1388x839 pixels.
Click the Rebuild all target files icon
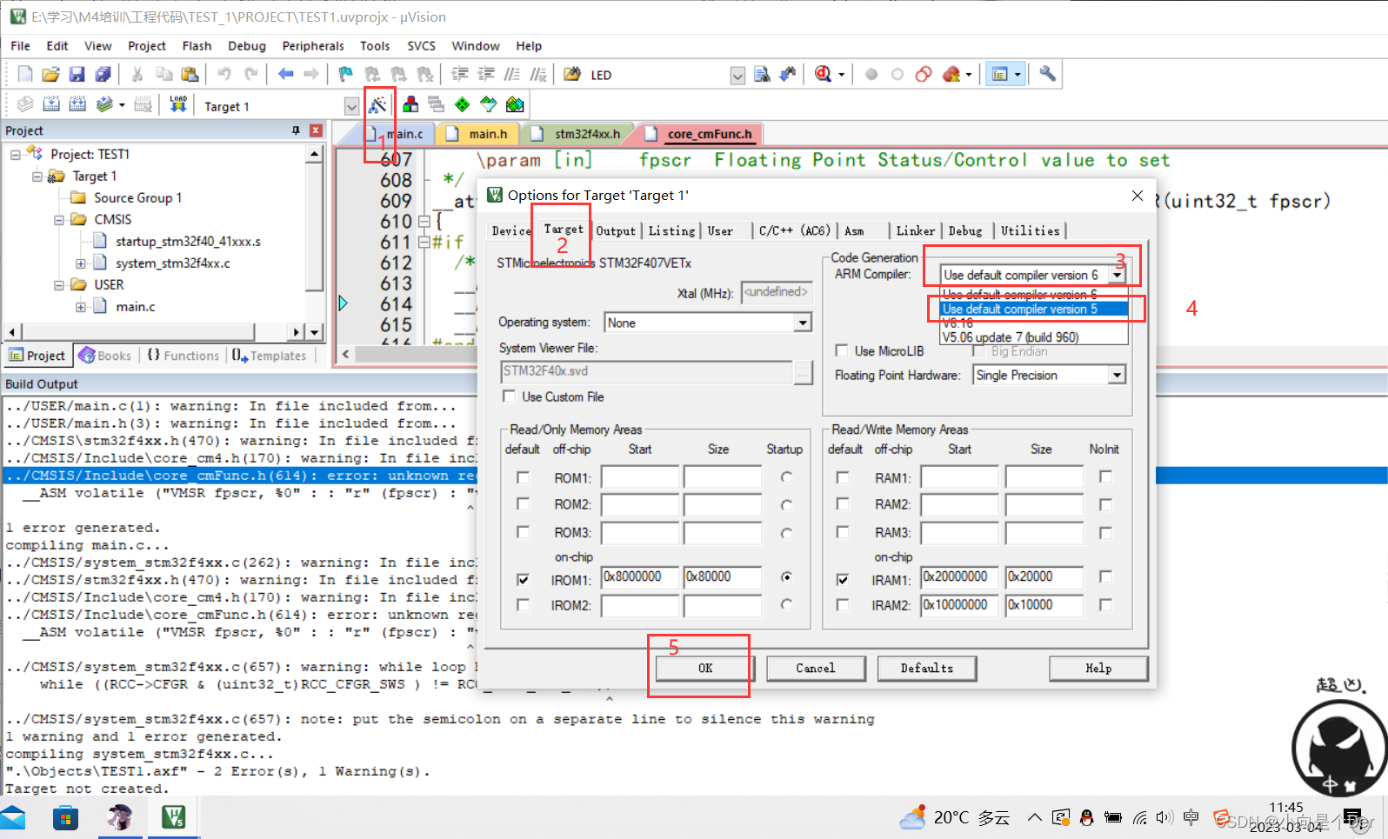77,105
